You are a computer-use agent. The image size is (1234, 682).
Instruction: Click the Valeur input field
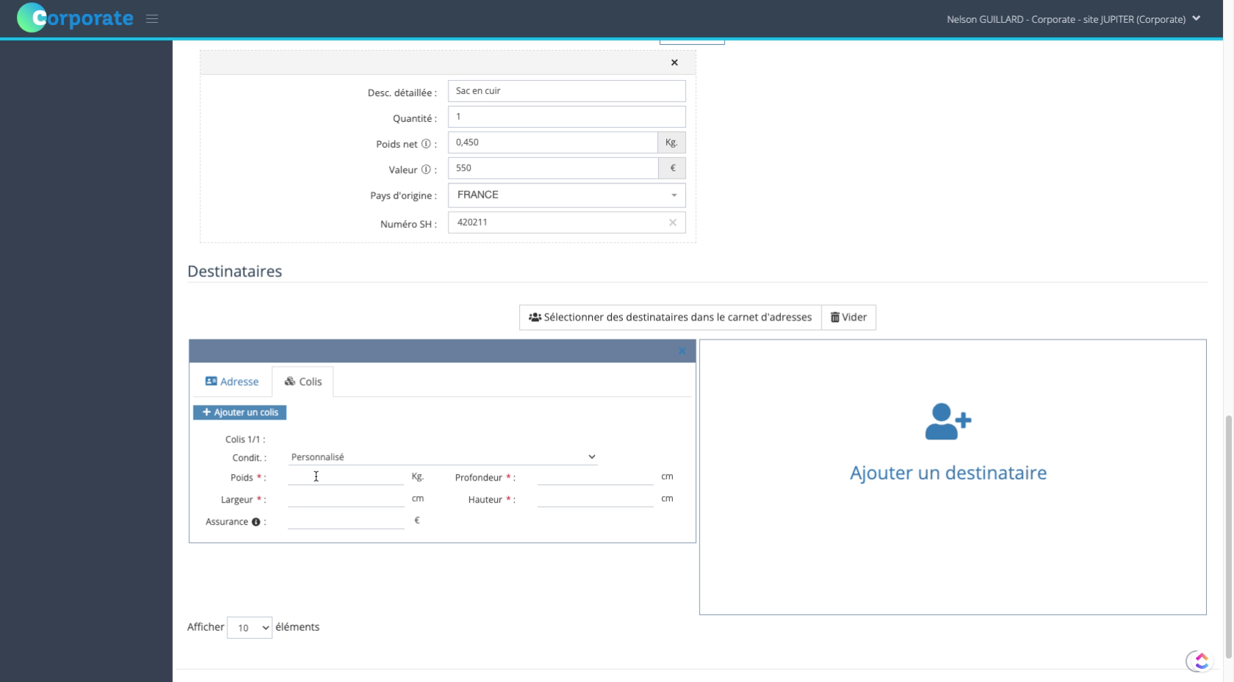(552, 168)
